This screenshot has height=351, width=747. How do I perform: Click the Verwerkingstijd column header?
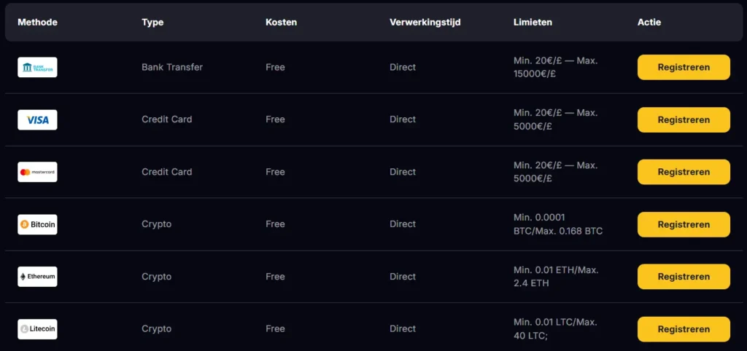pyautogui.click(x=427, y=23)
